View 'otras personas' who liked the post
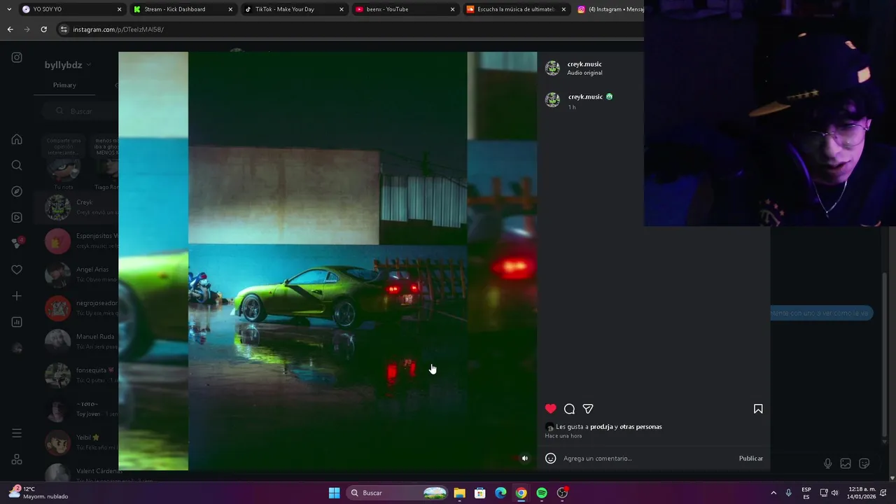The height and width of the screenshot is (504, 896). (x=640, y=427)
